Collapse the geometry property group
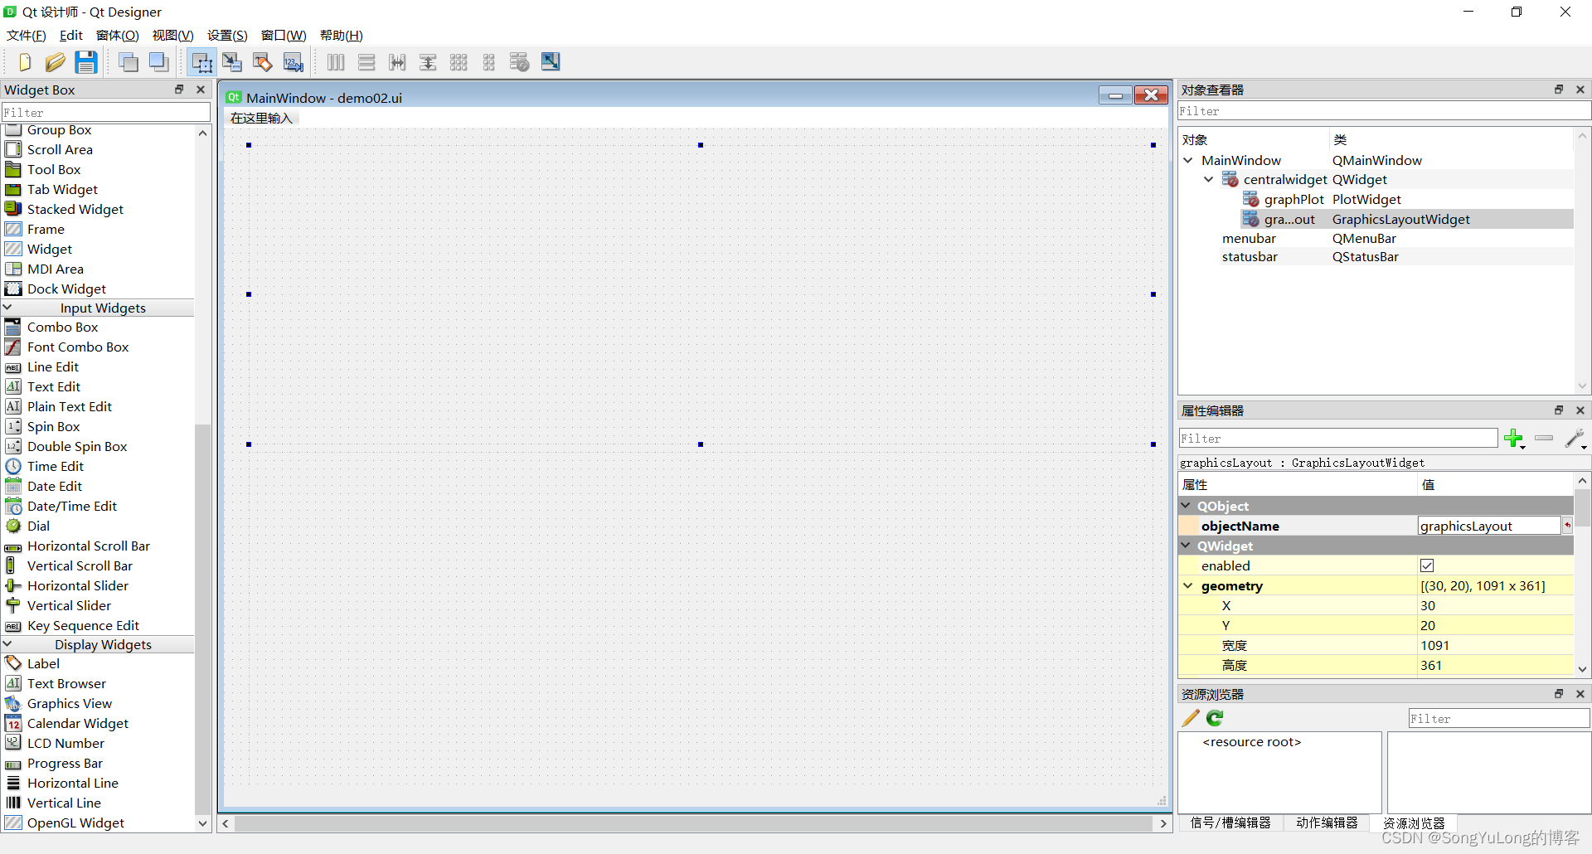This screenshot has height=854, width=1592. click(1189, 585)
